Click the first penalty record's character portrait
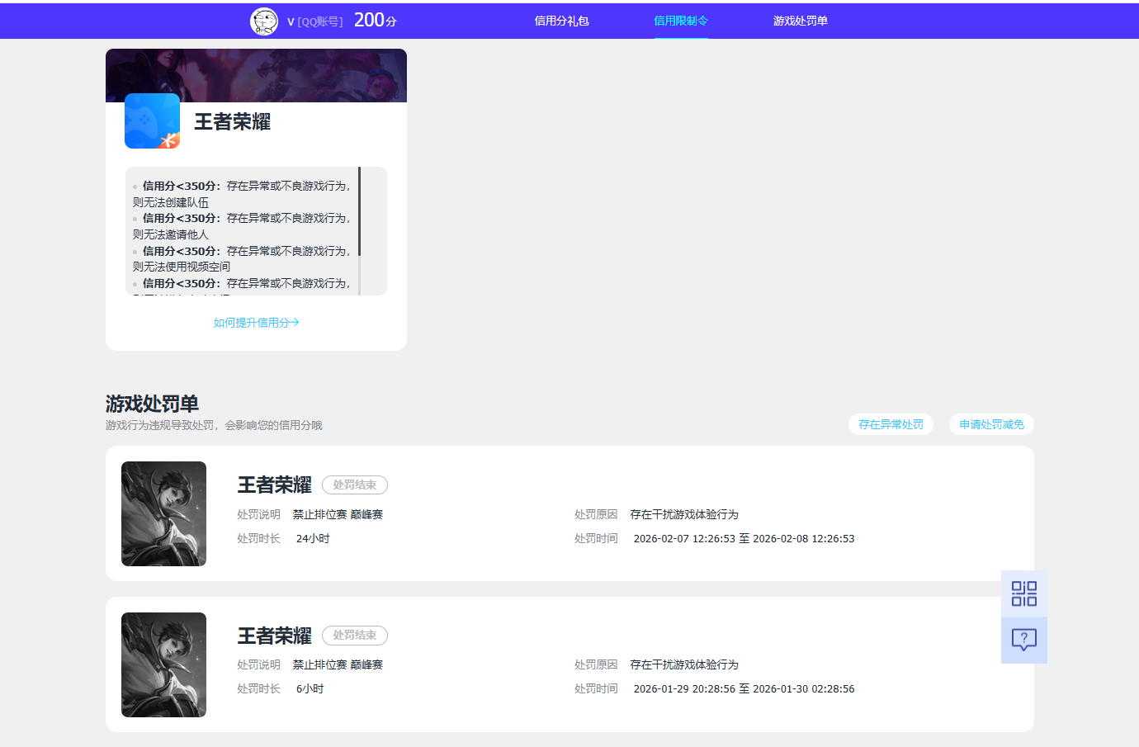This screenshot has height=747, width=1139. pyautogui.click(x=163, y=513)
